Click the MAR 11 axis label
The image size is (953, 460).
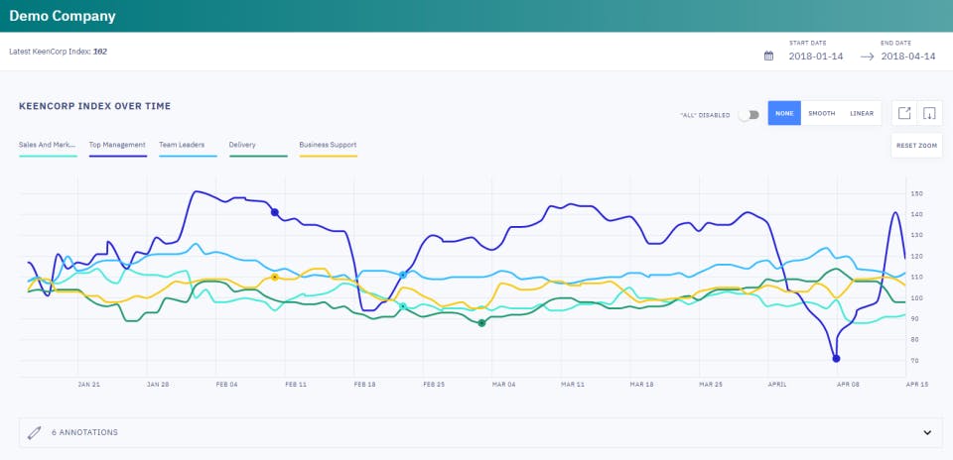point(573,385)
